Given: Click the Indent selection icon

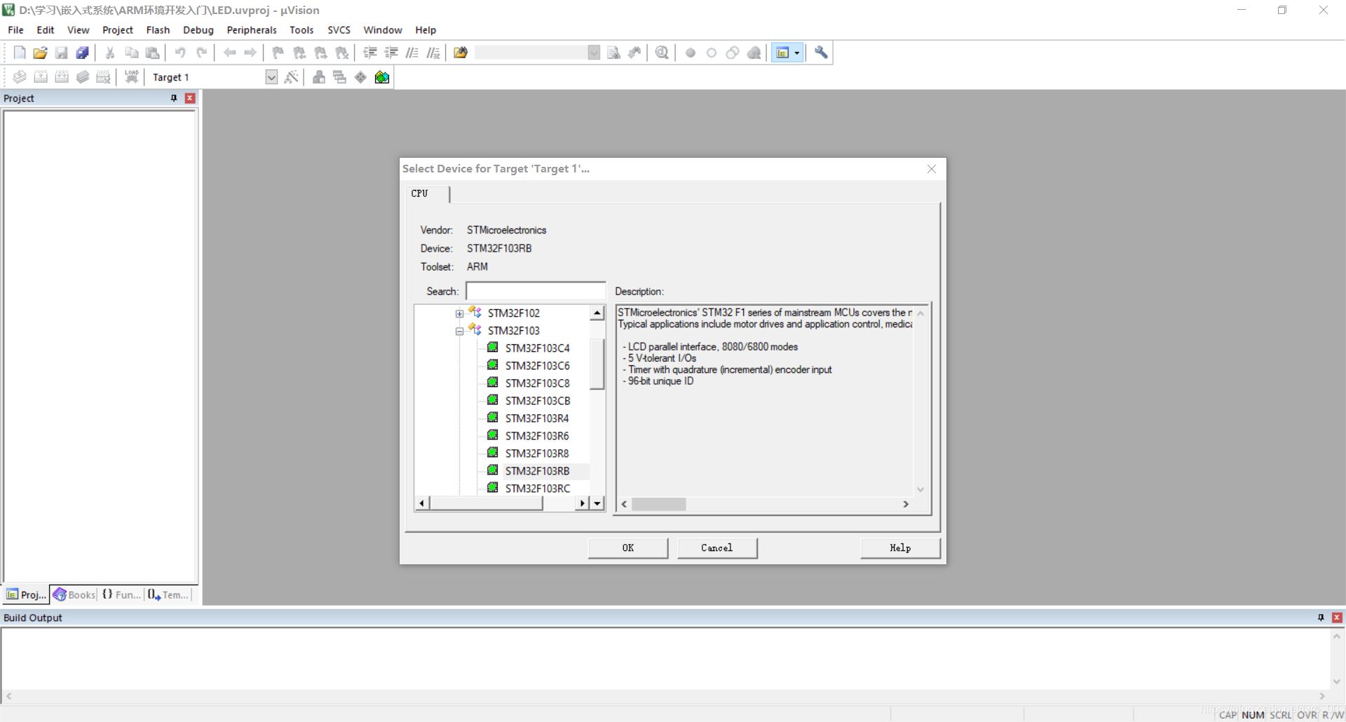Looking at the screenshot, I should coord(370,53).
